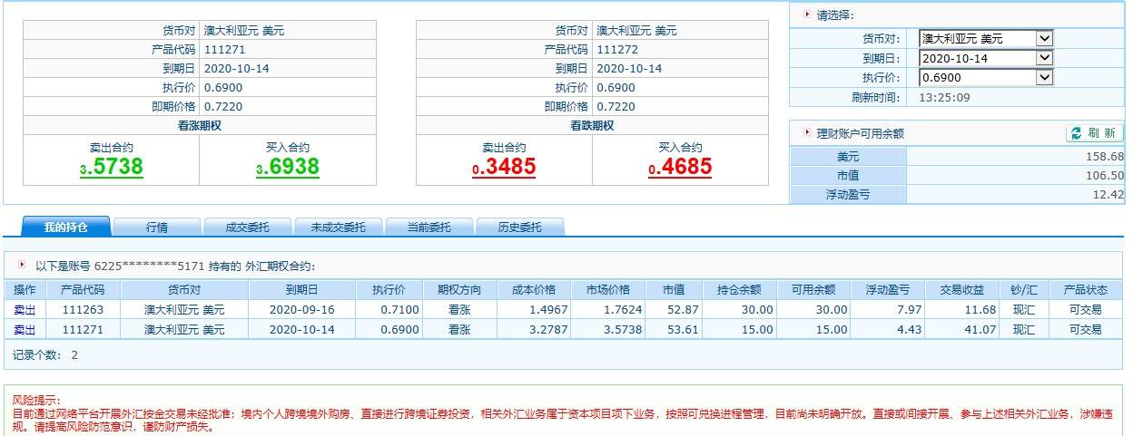This screenshot has height=436, width=1133.
Task: Click put option buy price 0.4685
Action: tap(680, 167)
